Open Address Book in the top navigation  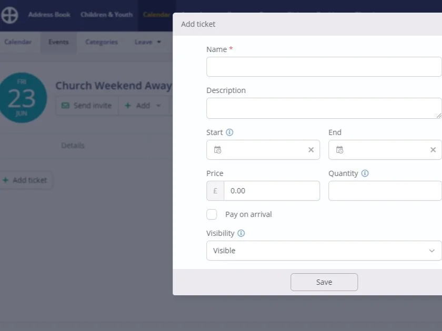49,15
